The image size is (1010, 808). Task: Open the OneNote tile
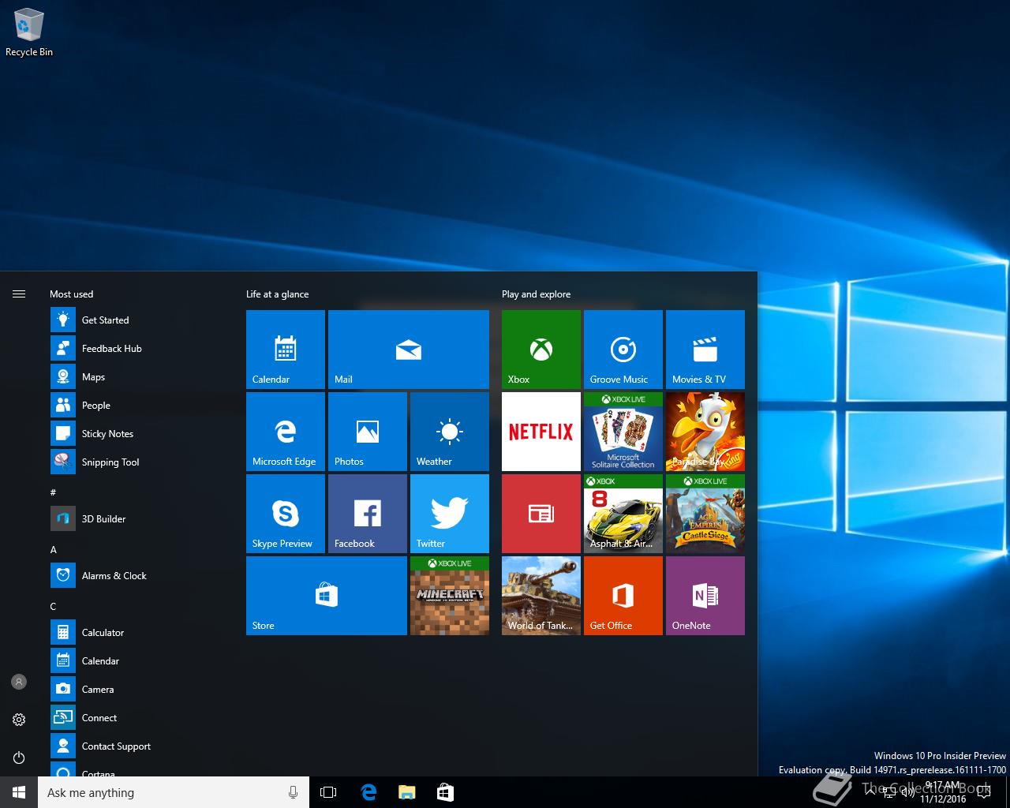click(x=705, y=596)
